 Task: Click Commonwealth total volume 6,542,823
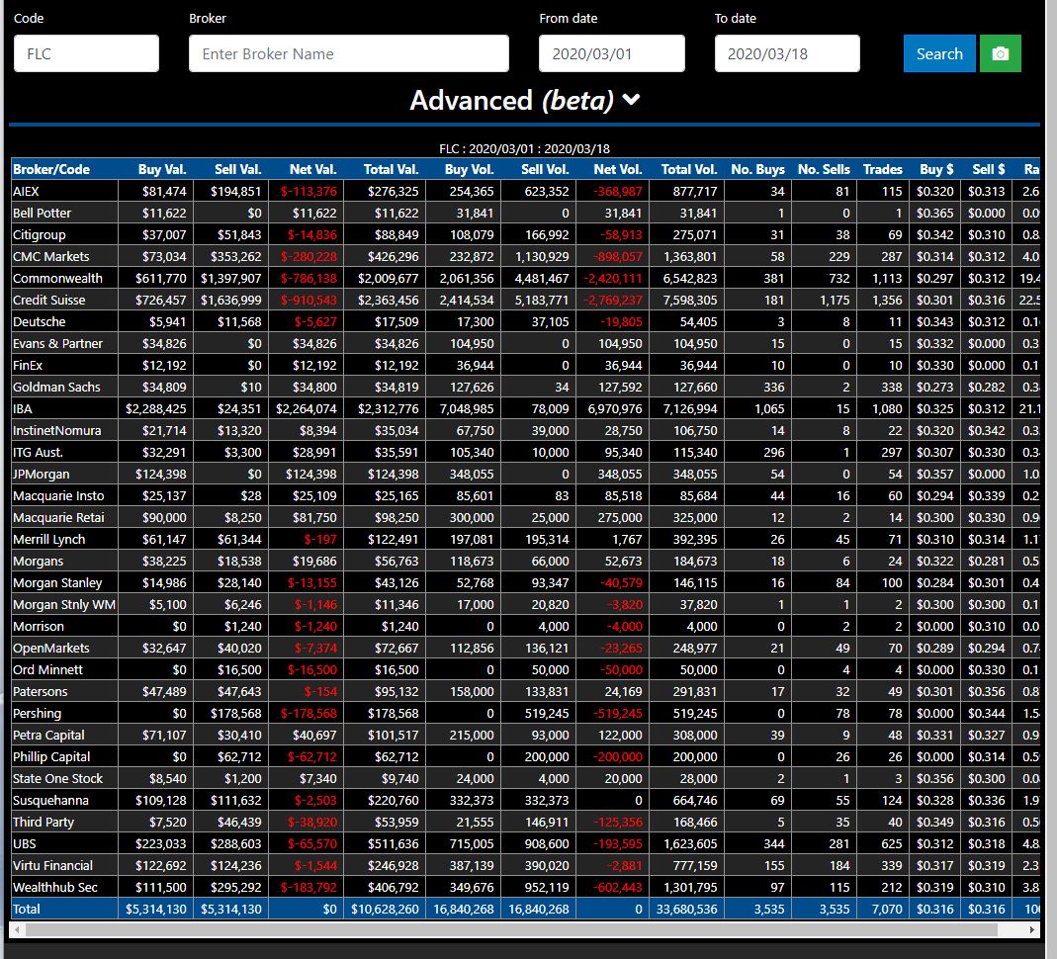(690, 279)
